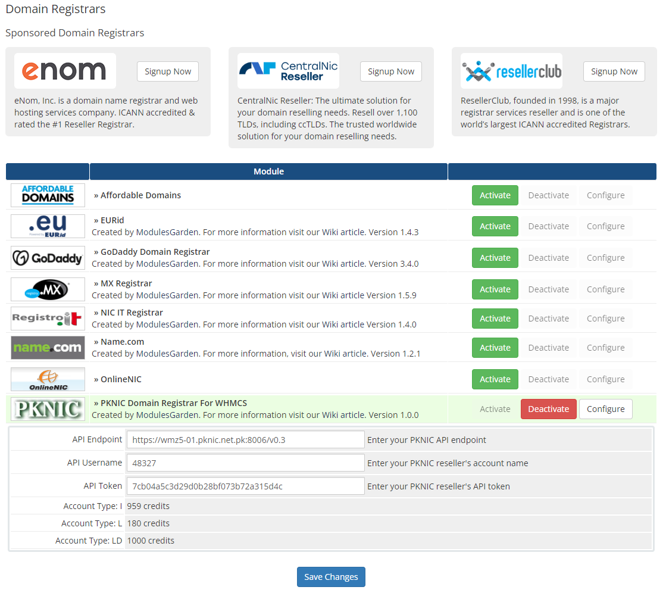Click the EURid .eu logo
Viewport: 666px width, 593px height.
[48, 226]
